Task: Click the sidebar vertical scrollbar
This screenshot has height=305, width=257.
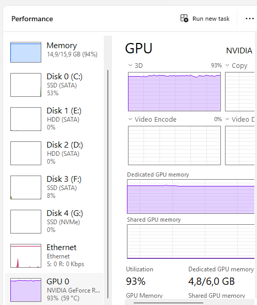Action: coord(108,184)
